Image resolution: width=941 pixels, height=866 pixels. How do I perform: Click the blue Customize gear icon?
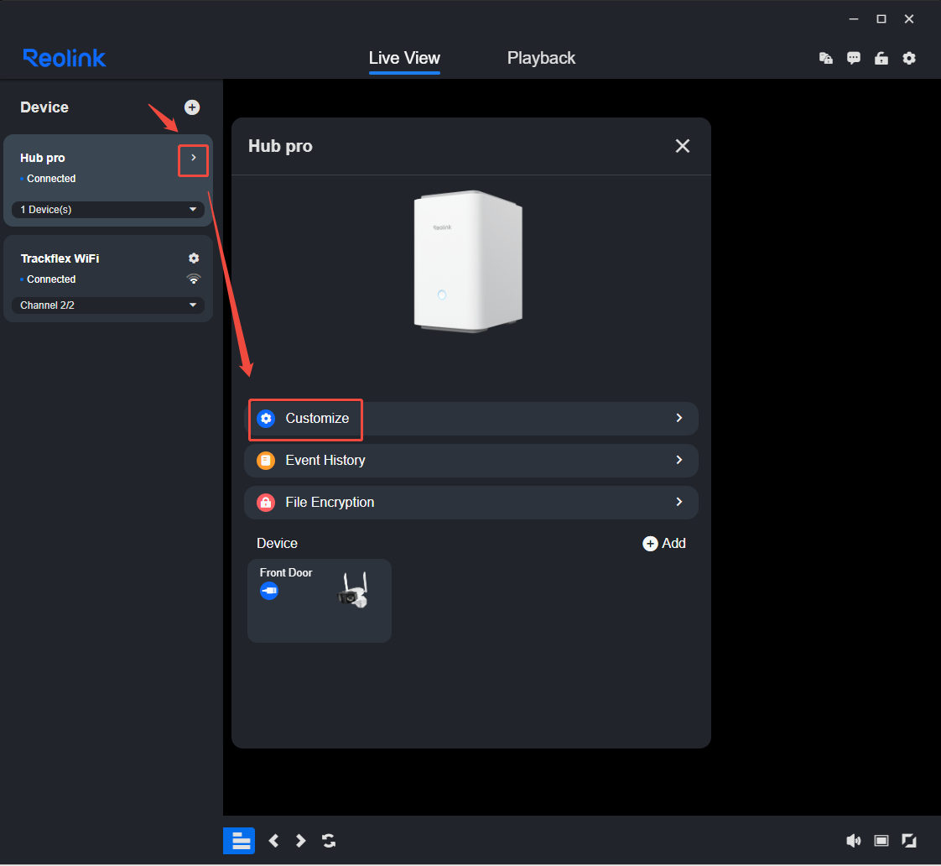(266, 419)
